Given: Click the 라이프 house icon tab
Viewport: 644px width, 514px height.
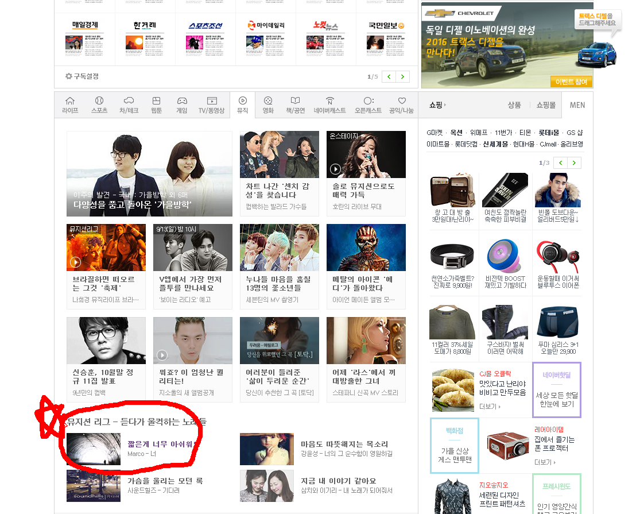Looking at the screenshot, I should click(70, 105).
